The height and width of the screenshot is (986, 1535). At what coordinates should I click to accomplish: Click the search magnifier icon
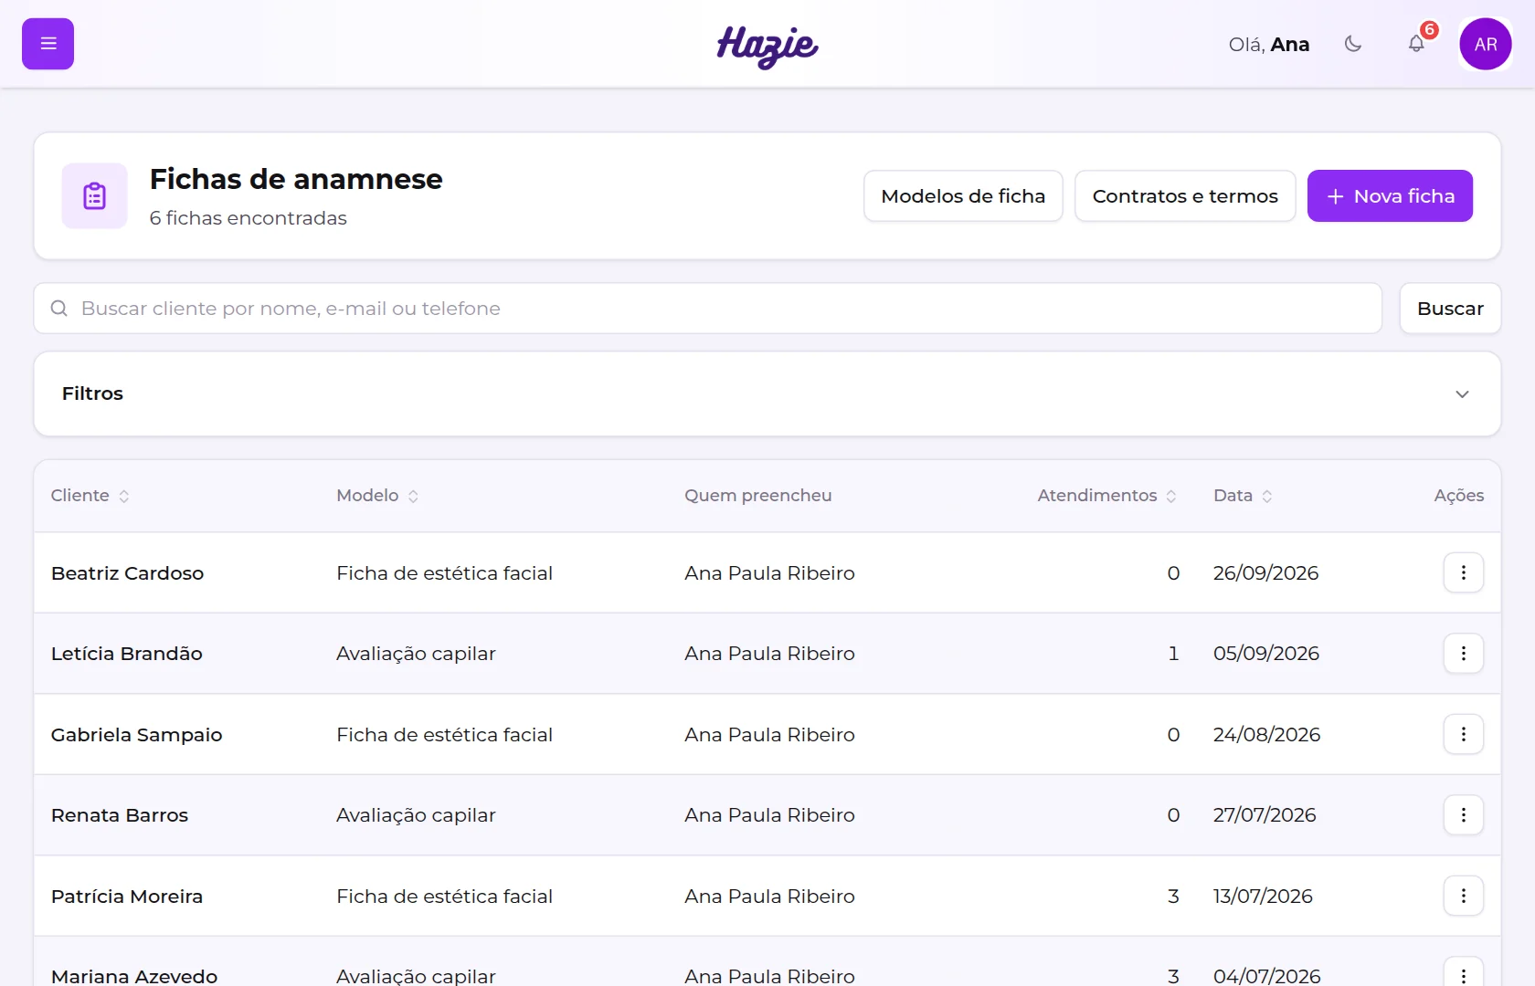point(59,309)
